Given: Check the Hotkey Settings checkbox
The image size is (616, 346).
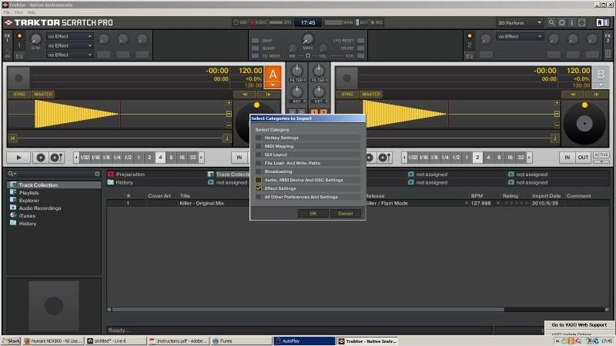Looking at the screenshot, I should click(259, 138).
